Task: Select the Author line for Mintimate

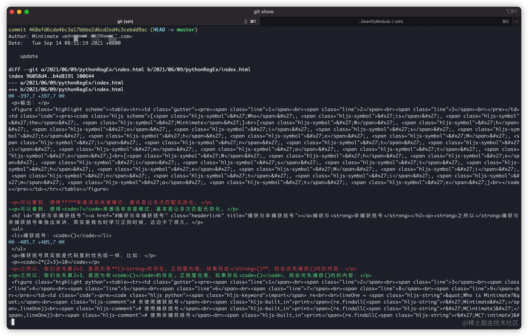Action: click(70, 36)
